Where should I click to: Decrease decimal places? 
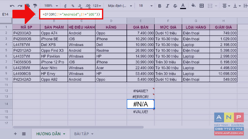(x=80, y=6)
